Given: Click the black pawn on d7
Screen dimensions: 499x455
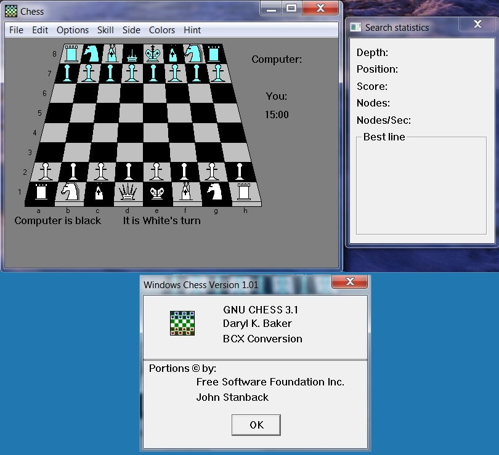Looking at the screenshot, I should [x=132, y=73].
